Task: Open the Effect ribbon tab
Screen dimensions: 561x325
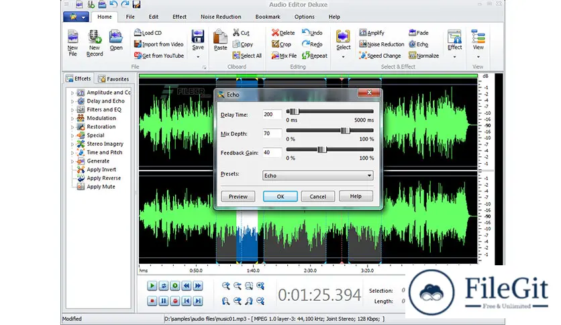Action: 179,17
